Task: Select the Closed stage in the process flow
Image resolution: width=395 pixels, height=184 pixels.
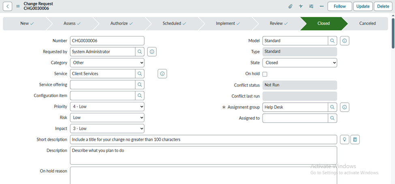Action: pyautogui.click(x=323, y=23)
